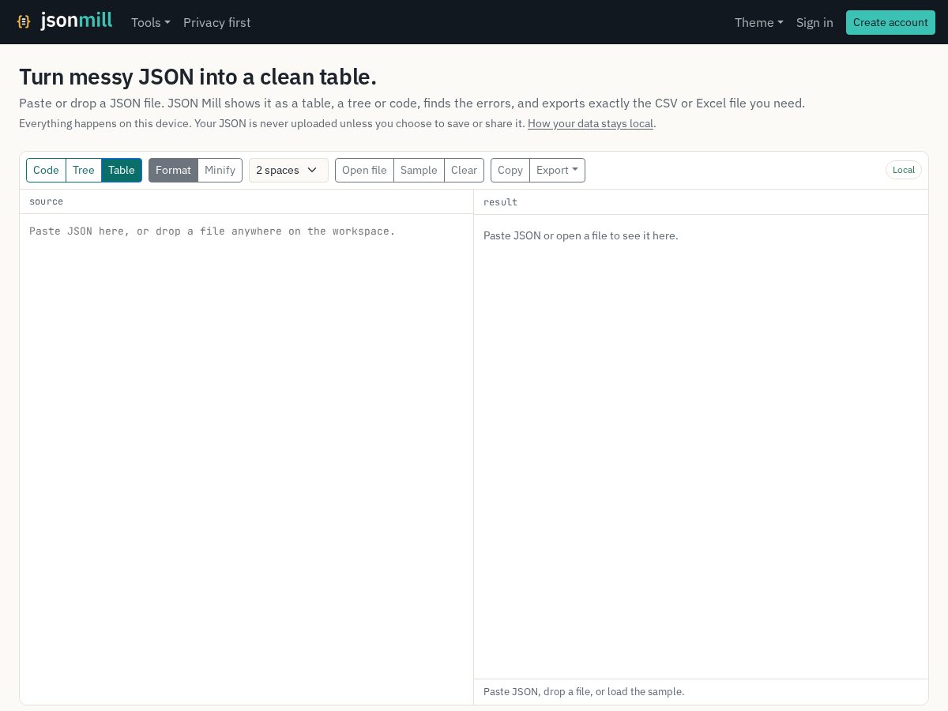Click the Create account button
The height and width of the screenshot is (711, 948).
pyautogui.click(x=890, y=22)
